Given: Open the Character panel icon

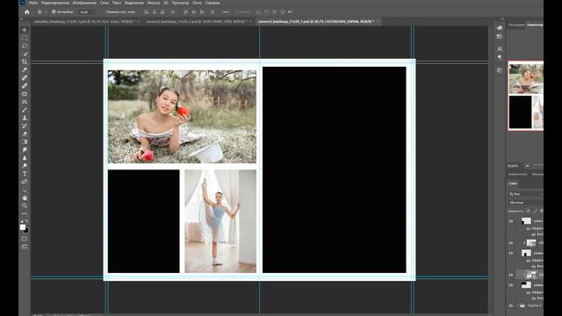Looking at the screenshot, I should (500, 48).
